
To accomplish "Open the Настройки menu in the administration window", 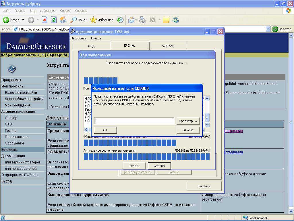I will (x=78, y=38).
